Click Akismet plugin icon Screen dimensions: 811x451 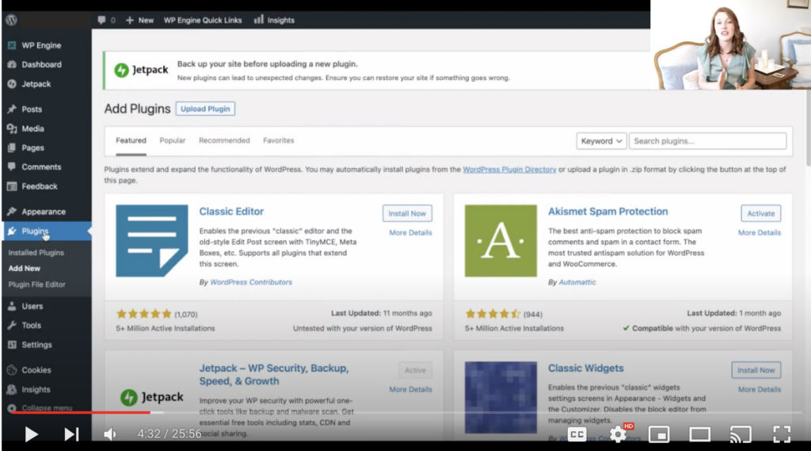501,241
